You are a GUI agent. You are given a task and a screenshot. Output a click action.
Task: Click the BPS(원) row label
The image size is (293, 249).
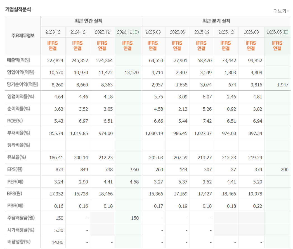(x=15, y=194)
